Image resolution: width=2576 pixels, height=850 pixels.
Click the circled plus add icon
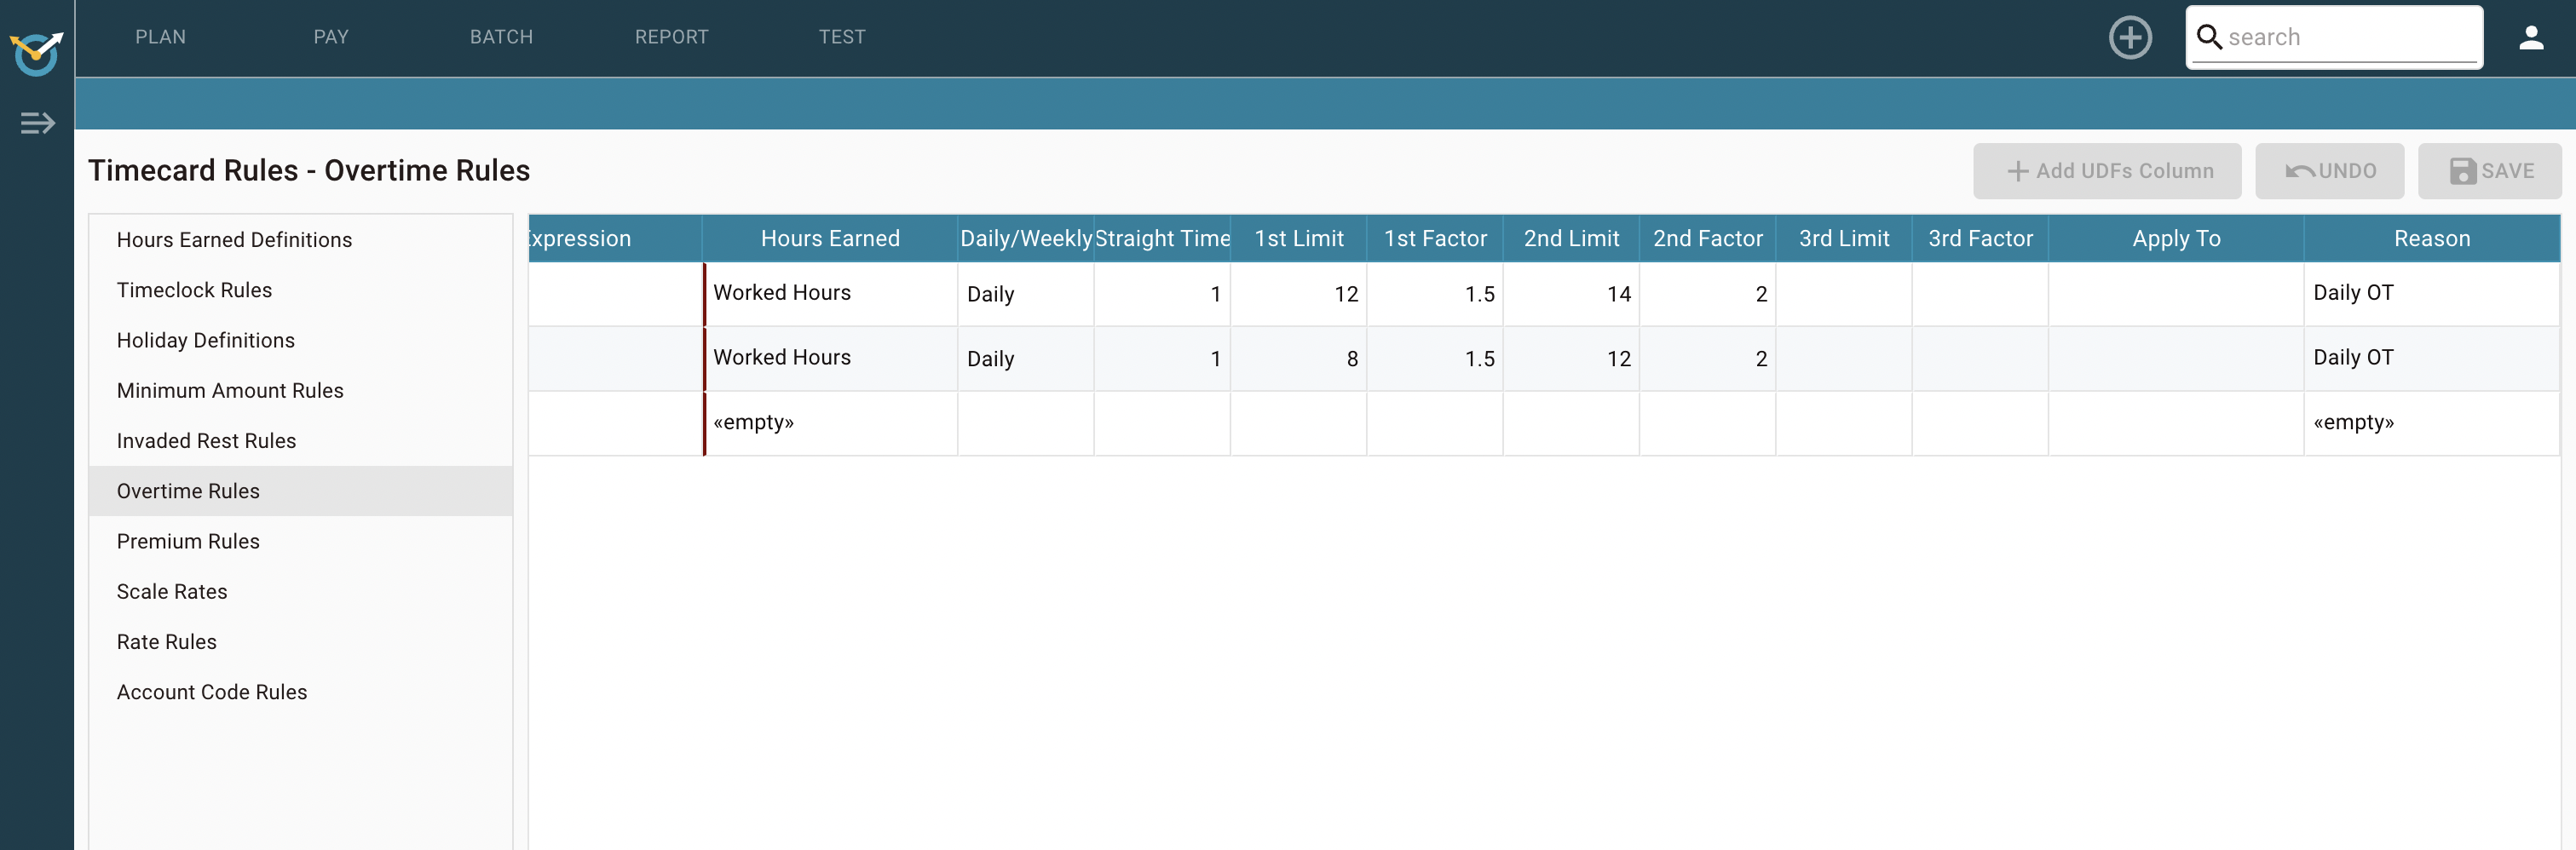pos(2129,38)
